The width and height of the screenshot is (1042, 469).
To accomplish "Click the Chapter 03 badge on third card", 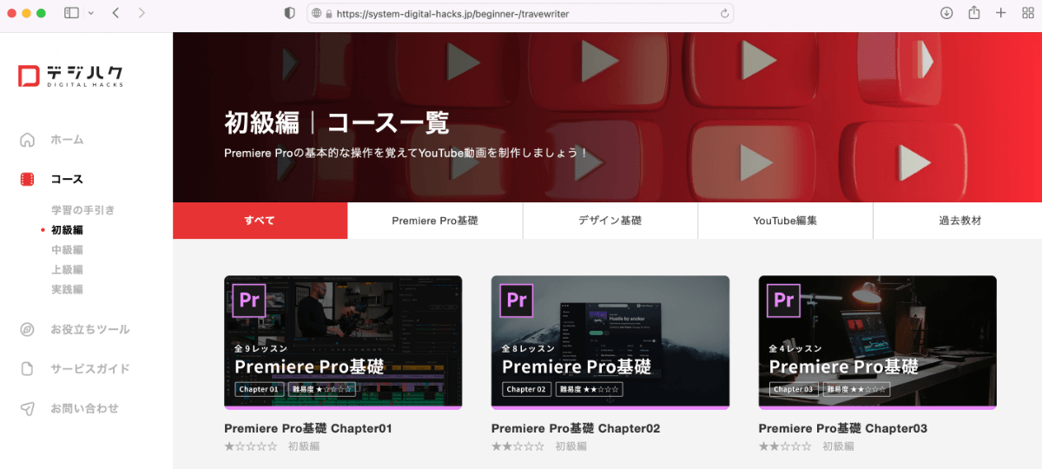I will [x=794, y=389].
